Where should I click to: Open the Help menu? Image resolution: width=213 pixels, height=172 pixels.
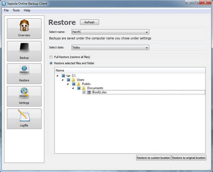[27, 10]
